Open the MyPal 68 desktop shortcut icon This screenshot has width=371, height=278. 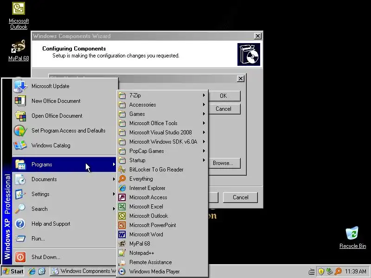tap(19, 47)
